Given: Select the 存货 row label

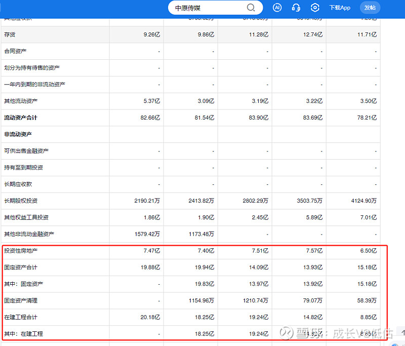Looking at the screenshot, I should tap(9, 34).
